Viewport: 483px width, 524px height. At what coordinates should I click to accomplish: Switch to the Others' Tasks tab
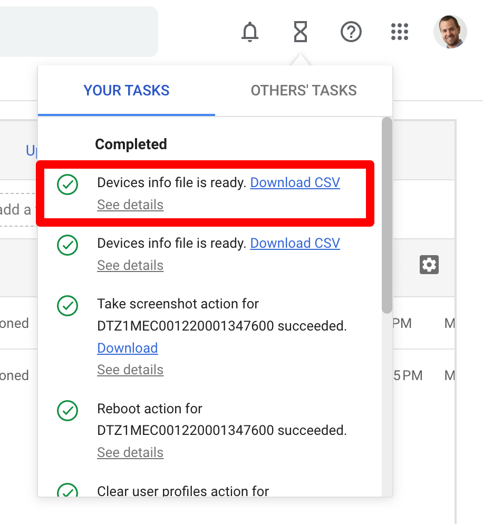click(304, 91)
